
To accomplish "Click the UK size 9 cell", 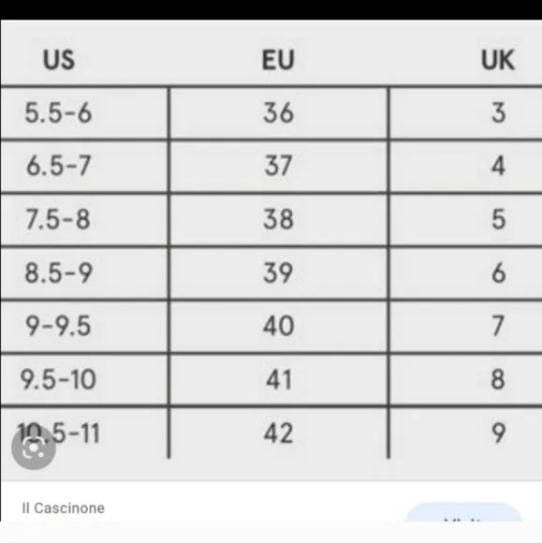I will (x=466, y=433).
